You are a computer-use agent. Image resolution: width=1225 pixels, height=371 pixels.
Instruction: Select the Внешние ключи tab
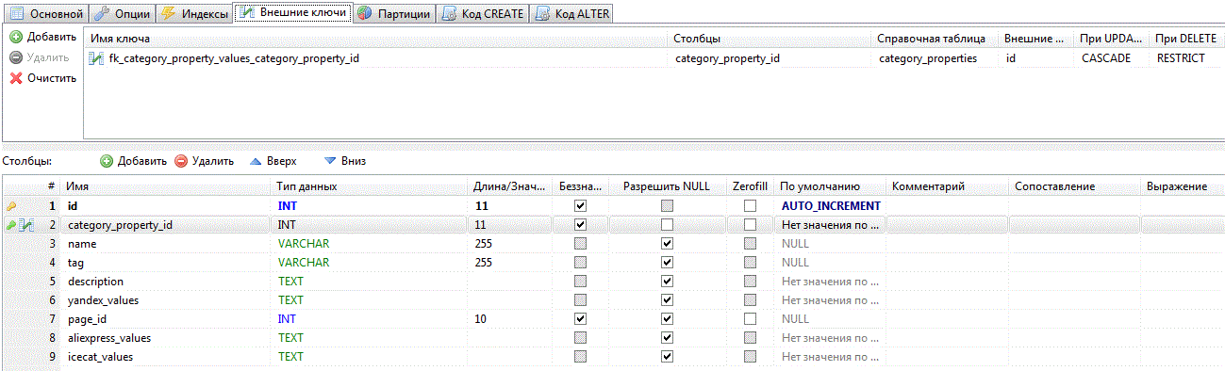292,13
